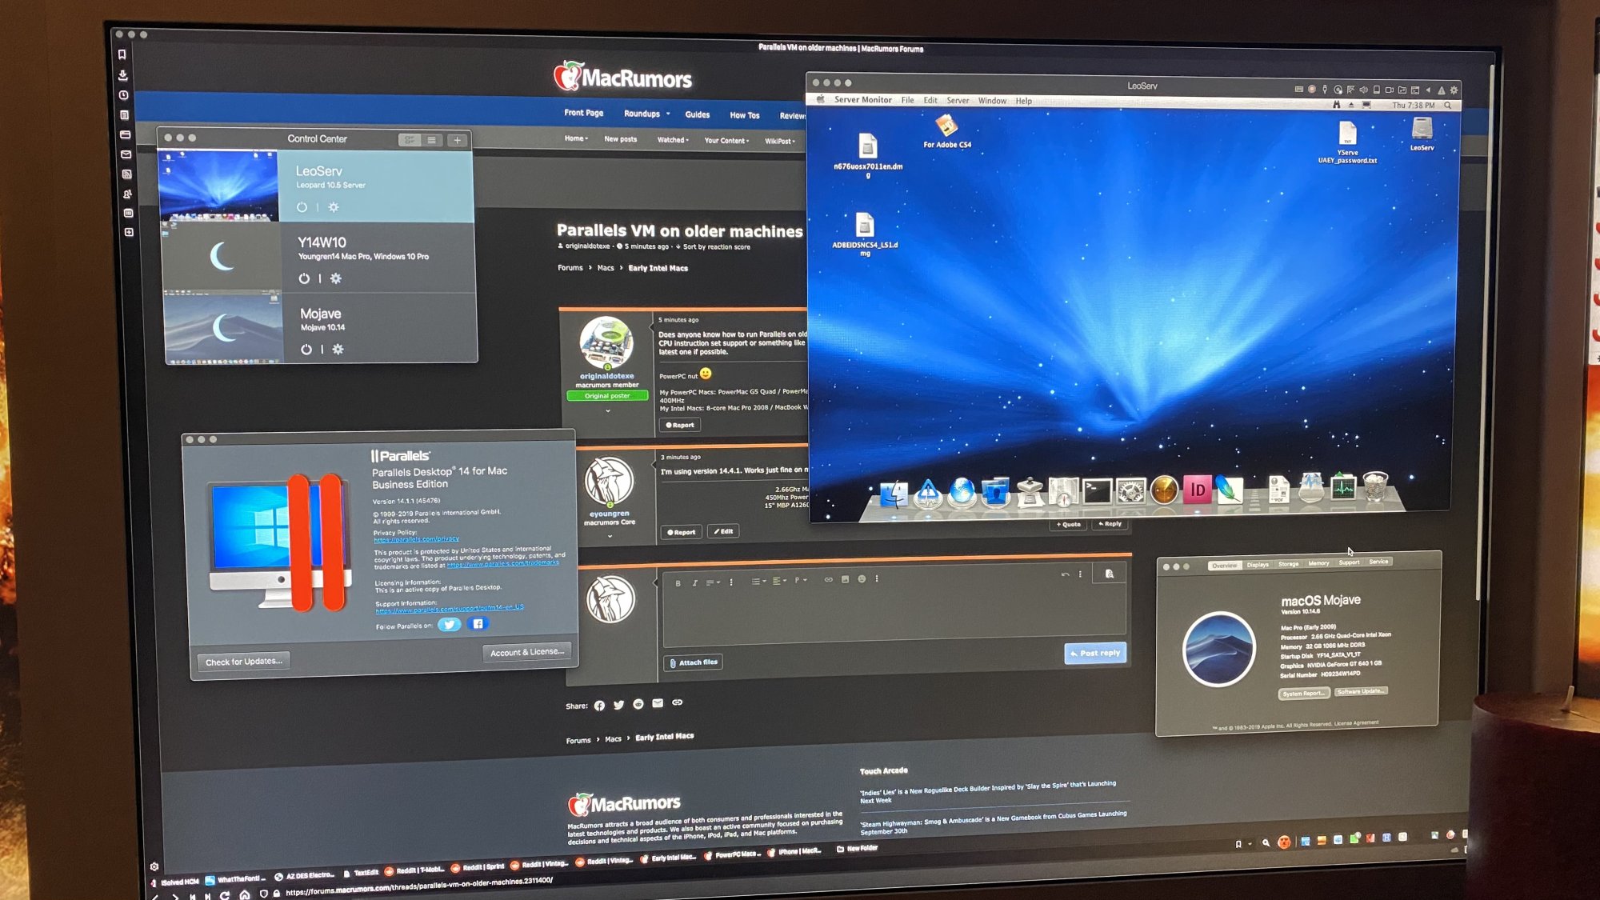The height and width of the screenshot is (900, 1600).
Task: Click Parallels Facebook follow icon
Action: pos(478,624)
